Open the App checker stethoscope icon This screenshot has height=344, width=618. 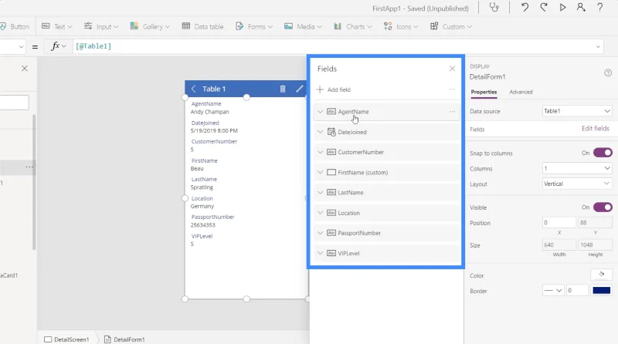494,8
